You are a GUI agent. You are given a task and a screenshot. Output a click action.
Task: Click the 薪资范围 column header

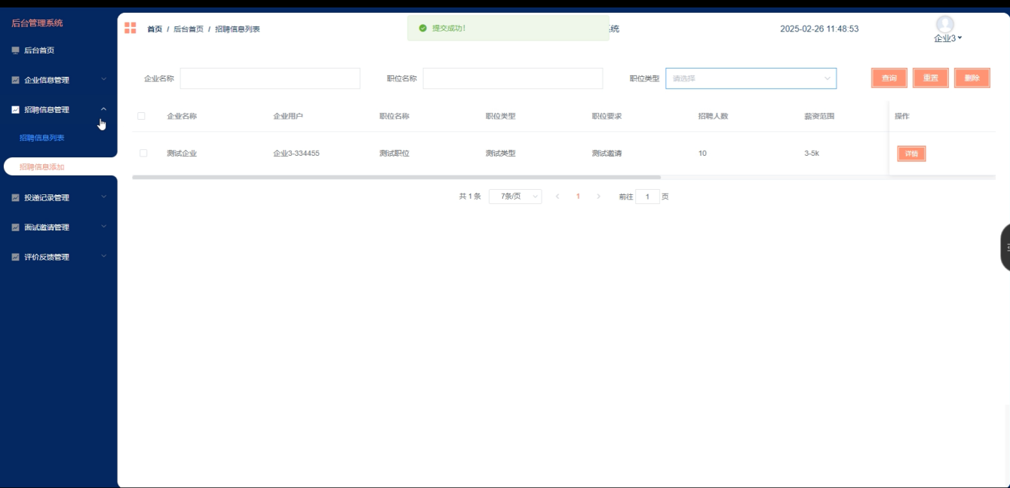pyautogui.click(x=819, y=117)
